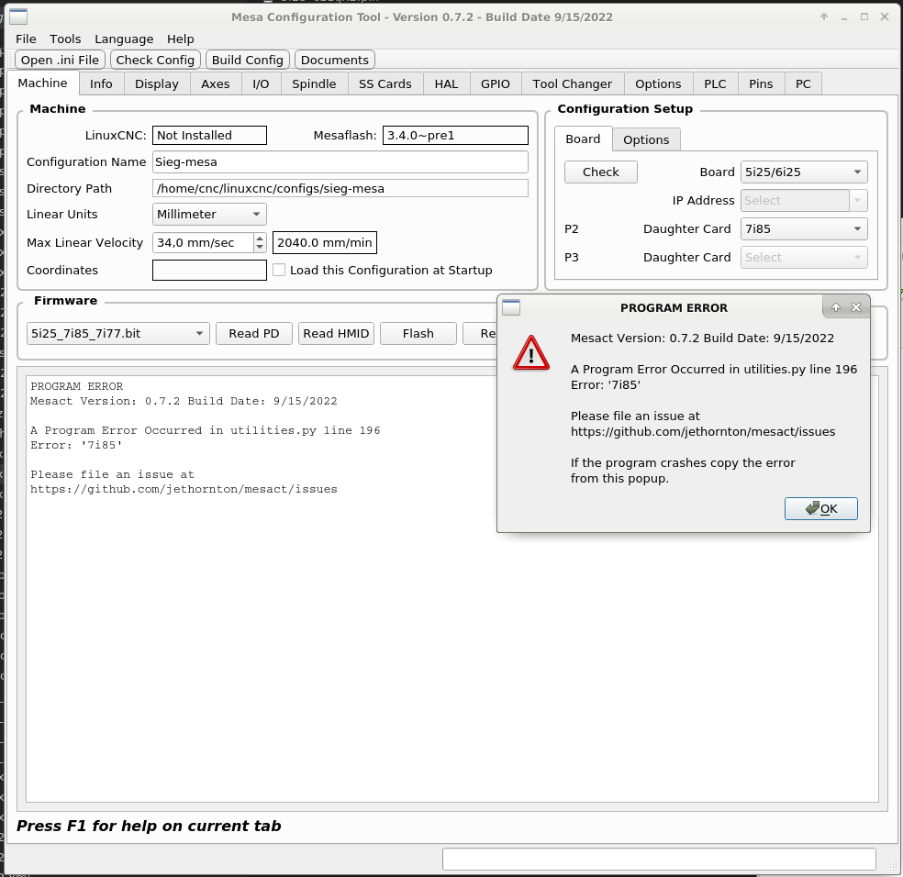Maximize the Mesa Configuration Tool window
This screenshot has height=877, width=903.
click(x=864, y=17)
